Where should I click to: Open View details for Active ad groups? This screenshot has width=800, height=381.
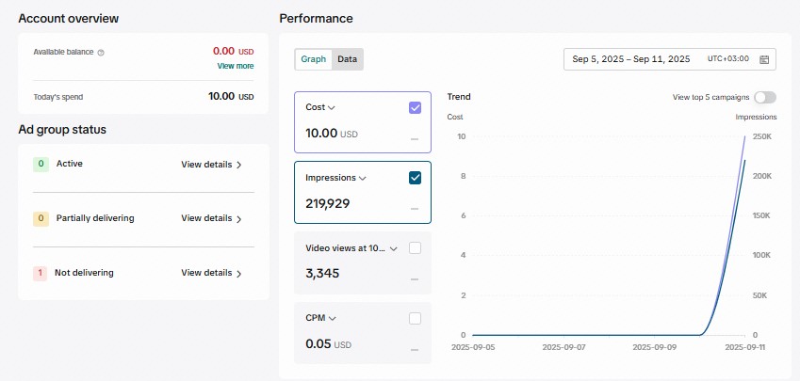206,165
